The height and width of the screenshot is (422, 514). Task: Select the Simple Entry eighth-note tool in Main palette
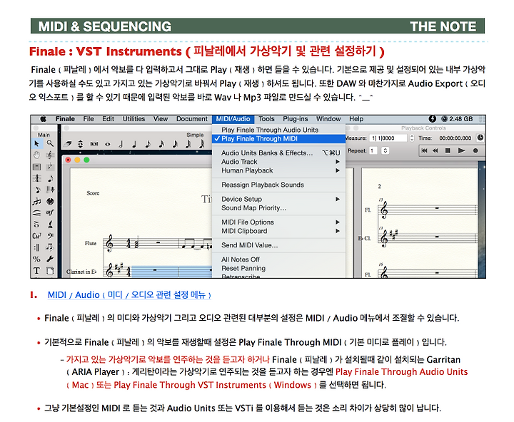pos(50,178)
